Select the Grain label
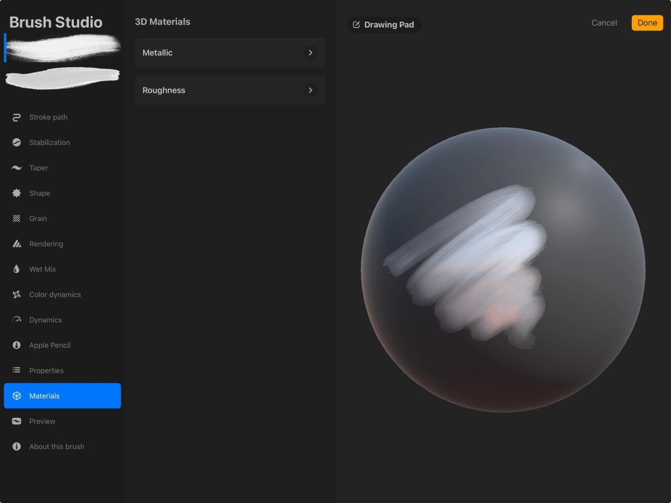The width and height of the screenshot is (671, 503). pos(38,218)
